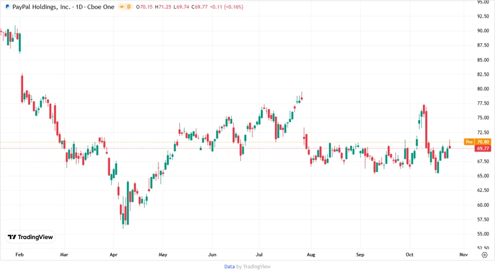Click the PayPal logo icon beside the symbol name
Viewport: 495px width, 273px height.
(x=8, y=7)
